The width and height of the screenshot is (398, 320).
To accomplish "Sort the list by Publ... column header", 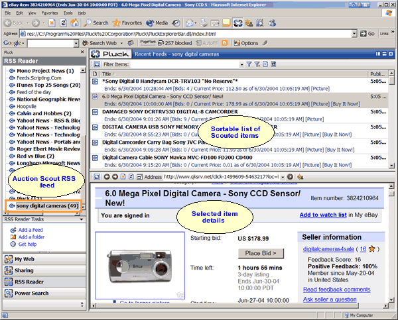I will pyautogui.click(x=377, y=74).
